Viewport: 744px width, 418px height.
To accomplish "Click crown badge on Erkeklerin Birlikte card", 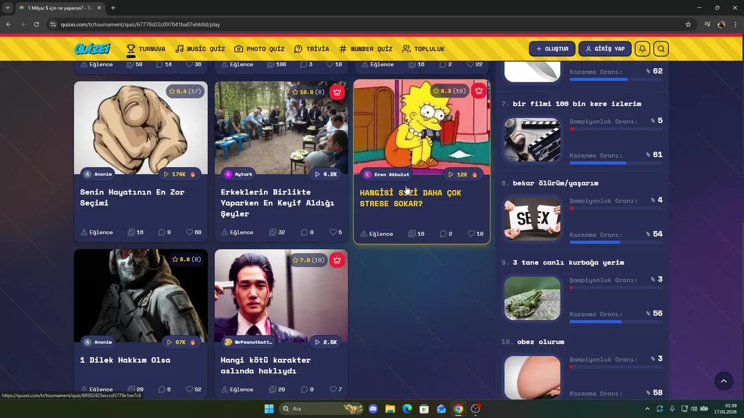I will pyautogui.click(x=337, y=92).
